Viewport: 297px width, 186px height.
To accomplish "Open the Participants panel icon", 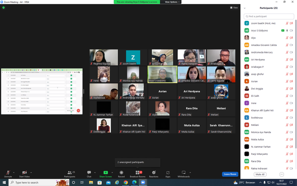I will [x=70, y=173].
